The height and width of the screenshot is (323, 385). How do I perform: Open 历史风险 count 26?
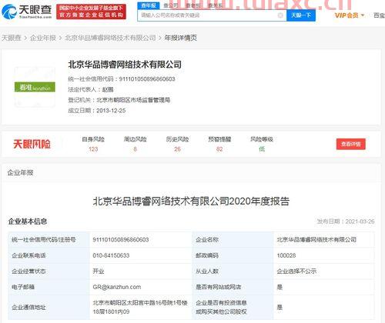point(177,149)
